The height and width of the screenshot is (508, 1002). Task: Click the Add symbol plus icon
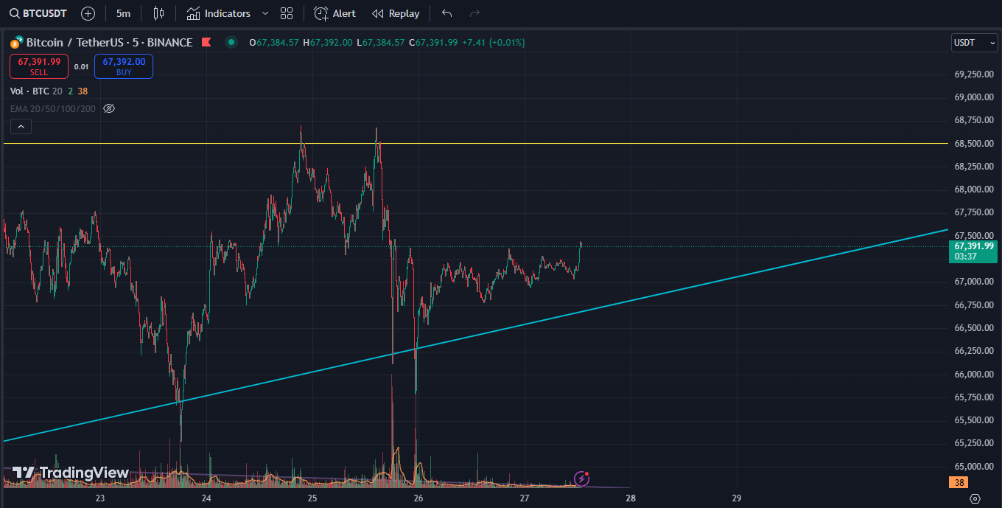point(88,13)
